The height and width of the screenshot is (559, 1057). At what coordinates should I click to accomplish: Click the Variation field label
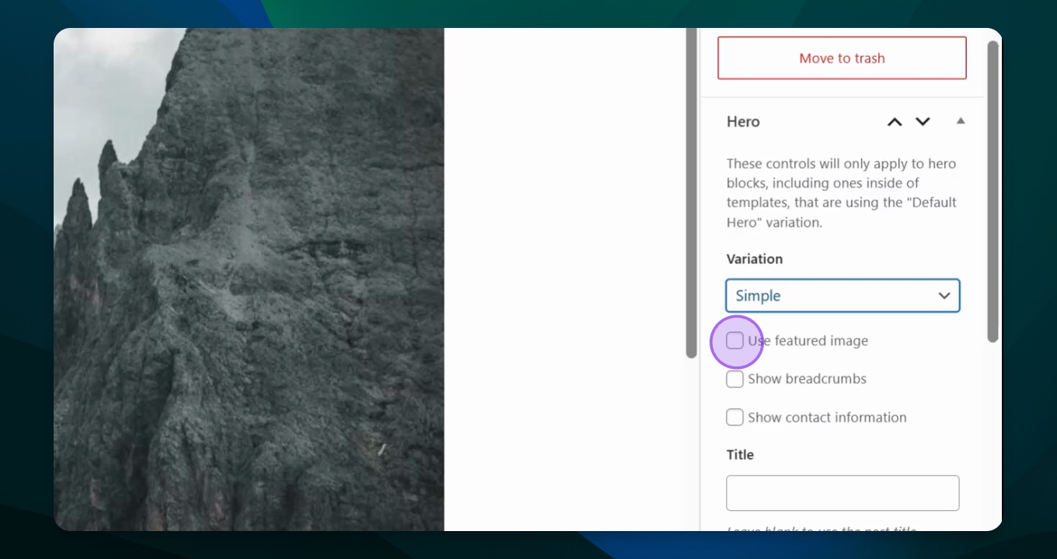coord(755,259)
